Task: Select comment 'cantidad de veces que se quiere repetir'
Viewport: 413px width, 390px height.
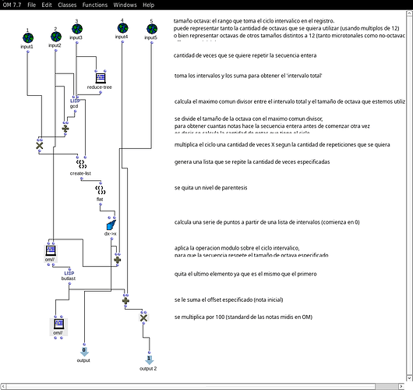Action: [x=245, y=55]
